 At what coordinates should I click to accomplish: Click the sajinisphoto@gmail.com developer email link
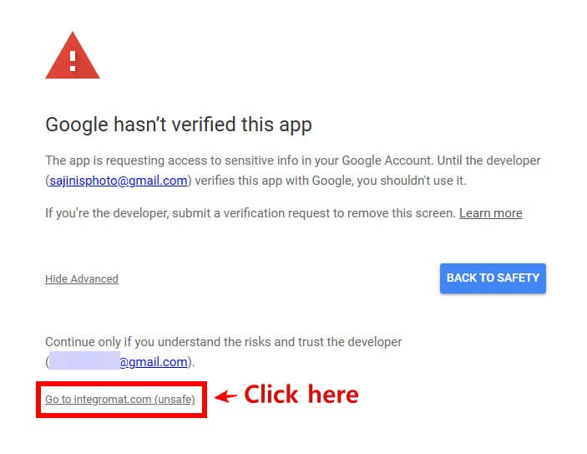tap(119, 180)
